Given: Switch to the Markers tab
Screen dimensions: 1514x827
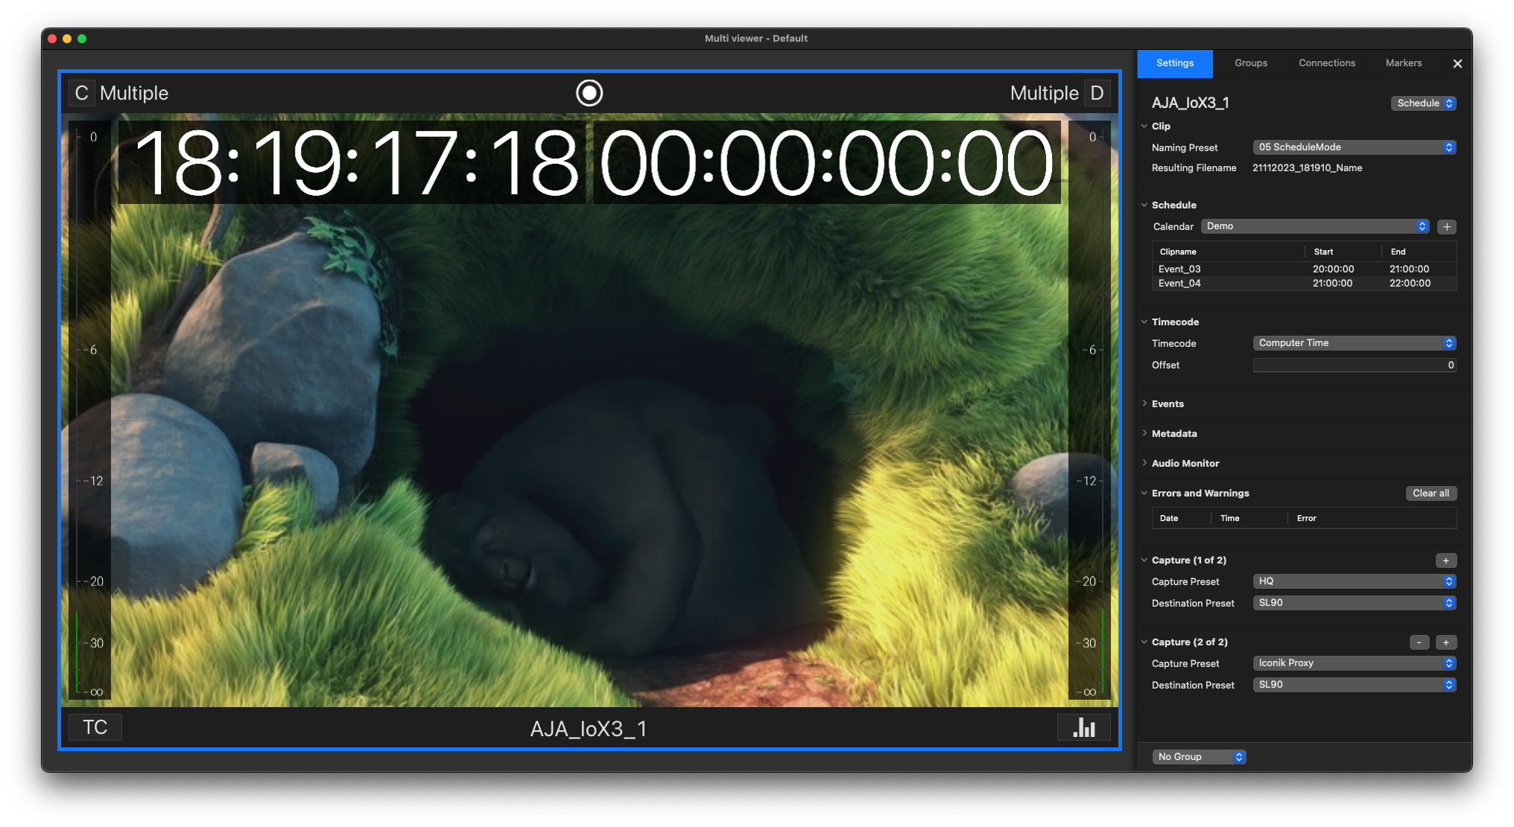Looking at the screenshot, I should [x=1404, y=63].
